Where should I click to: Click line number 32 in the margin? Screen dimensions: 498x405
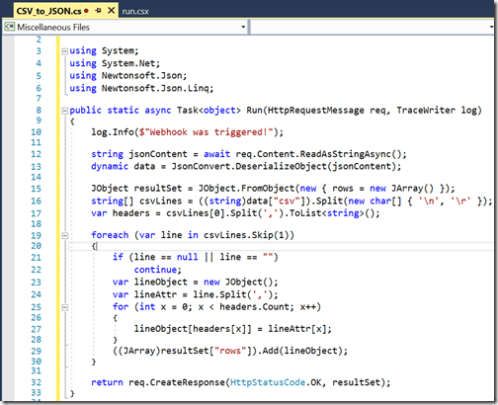pos(36,382)
